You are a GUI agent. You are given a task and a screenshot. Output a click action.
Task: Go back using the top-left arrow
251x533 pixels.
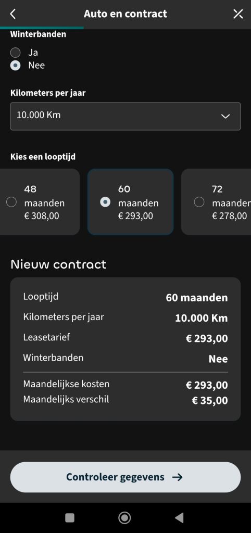click(13, 14)
